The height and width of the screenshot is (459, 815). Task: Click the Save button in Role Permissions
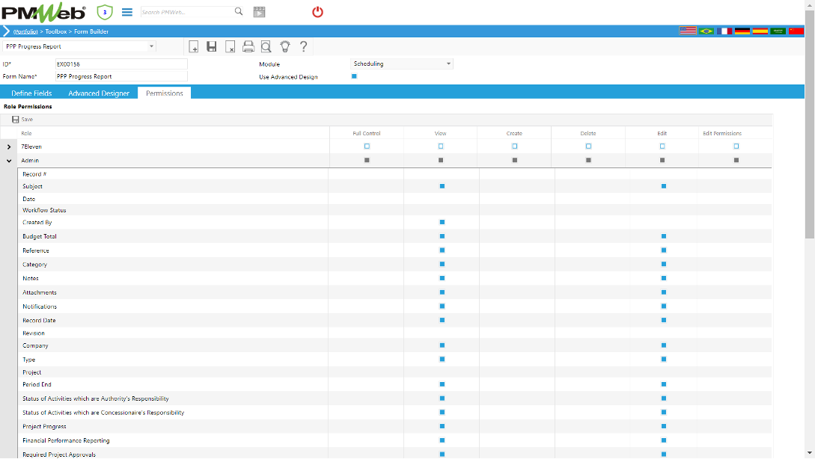pos(22,120)
